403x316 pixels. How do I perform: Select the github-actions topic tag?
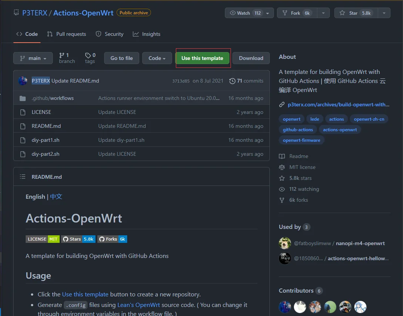point(298,129)
